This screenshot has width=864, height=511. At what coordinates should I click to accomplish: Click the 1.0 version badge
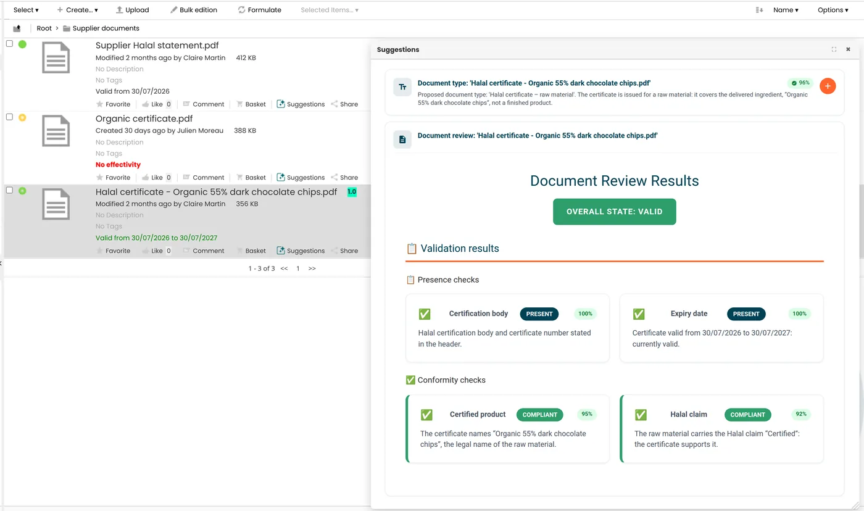tap(352, 192)
